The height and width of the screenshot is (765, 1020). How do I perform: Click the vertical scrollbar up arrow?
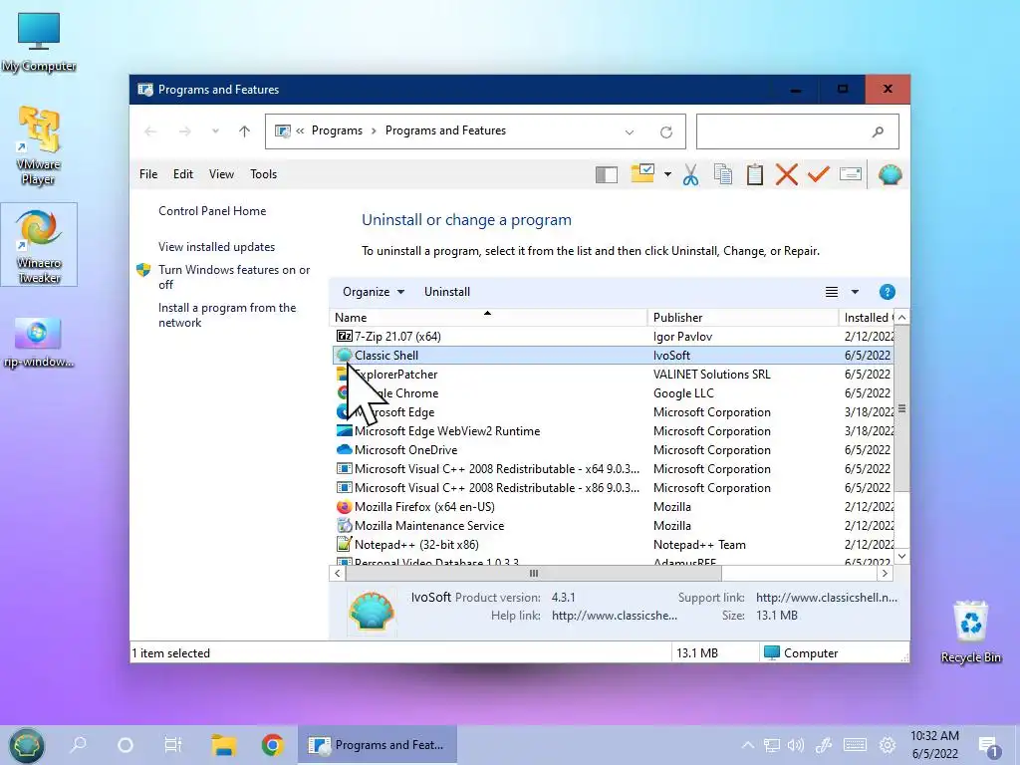pyautogui.click(x=901, y=317)
